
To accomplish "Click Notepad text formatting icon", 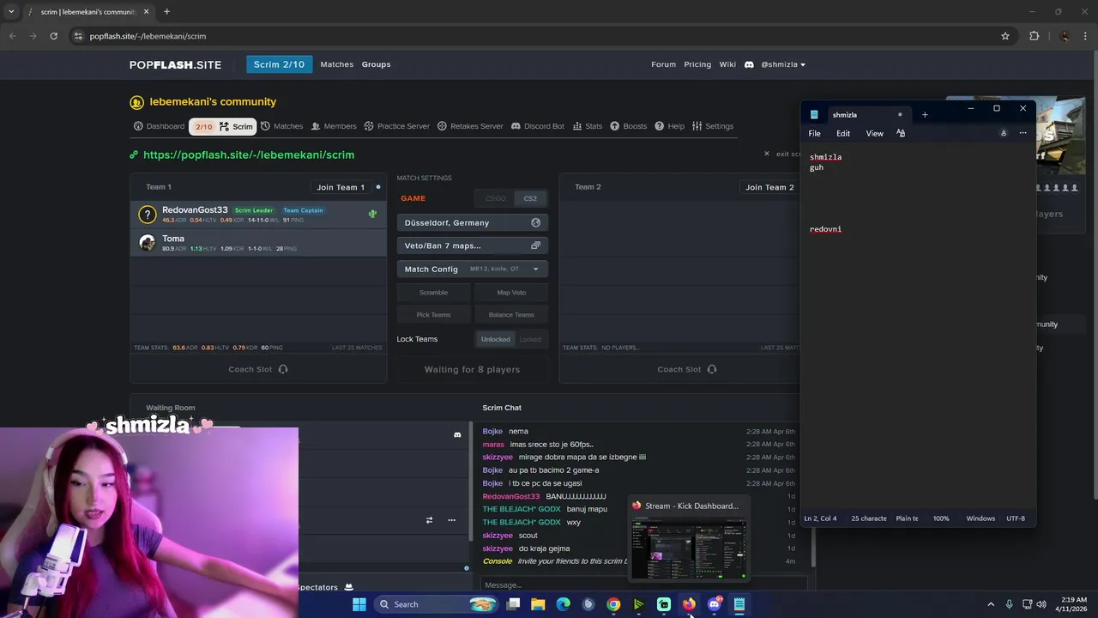I will click(x=901, y=133).
